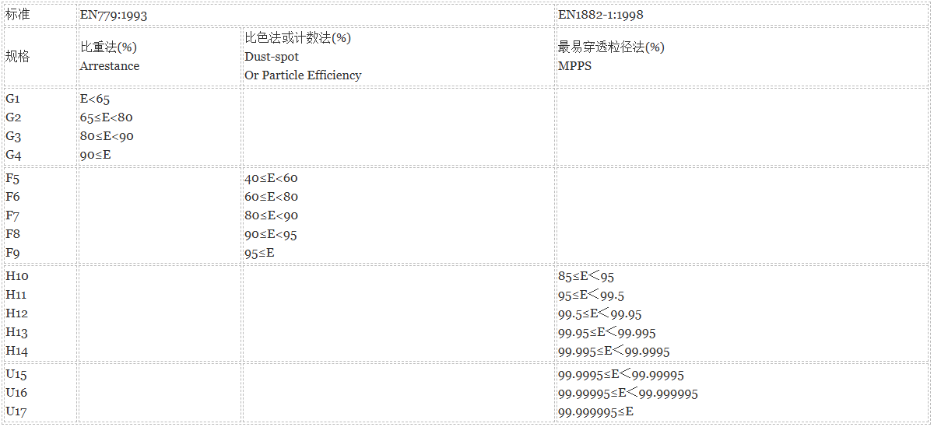Select the H14 grade label

pos(16,351)
